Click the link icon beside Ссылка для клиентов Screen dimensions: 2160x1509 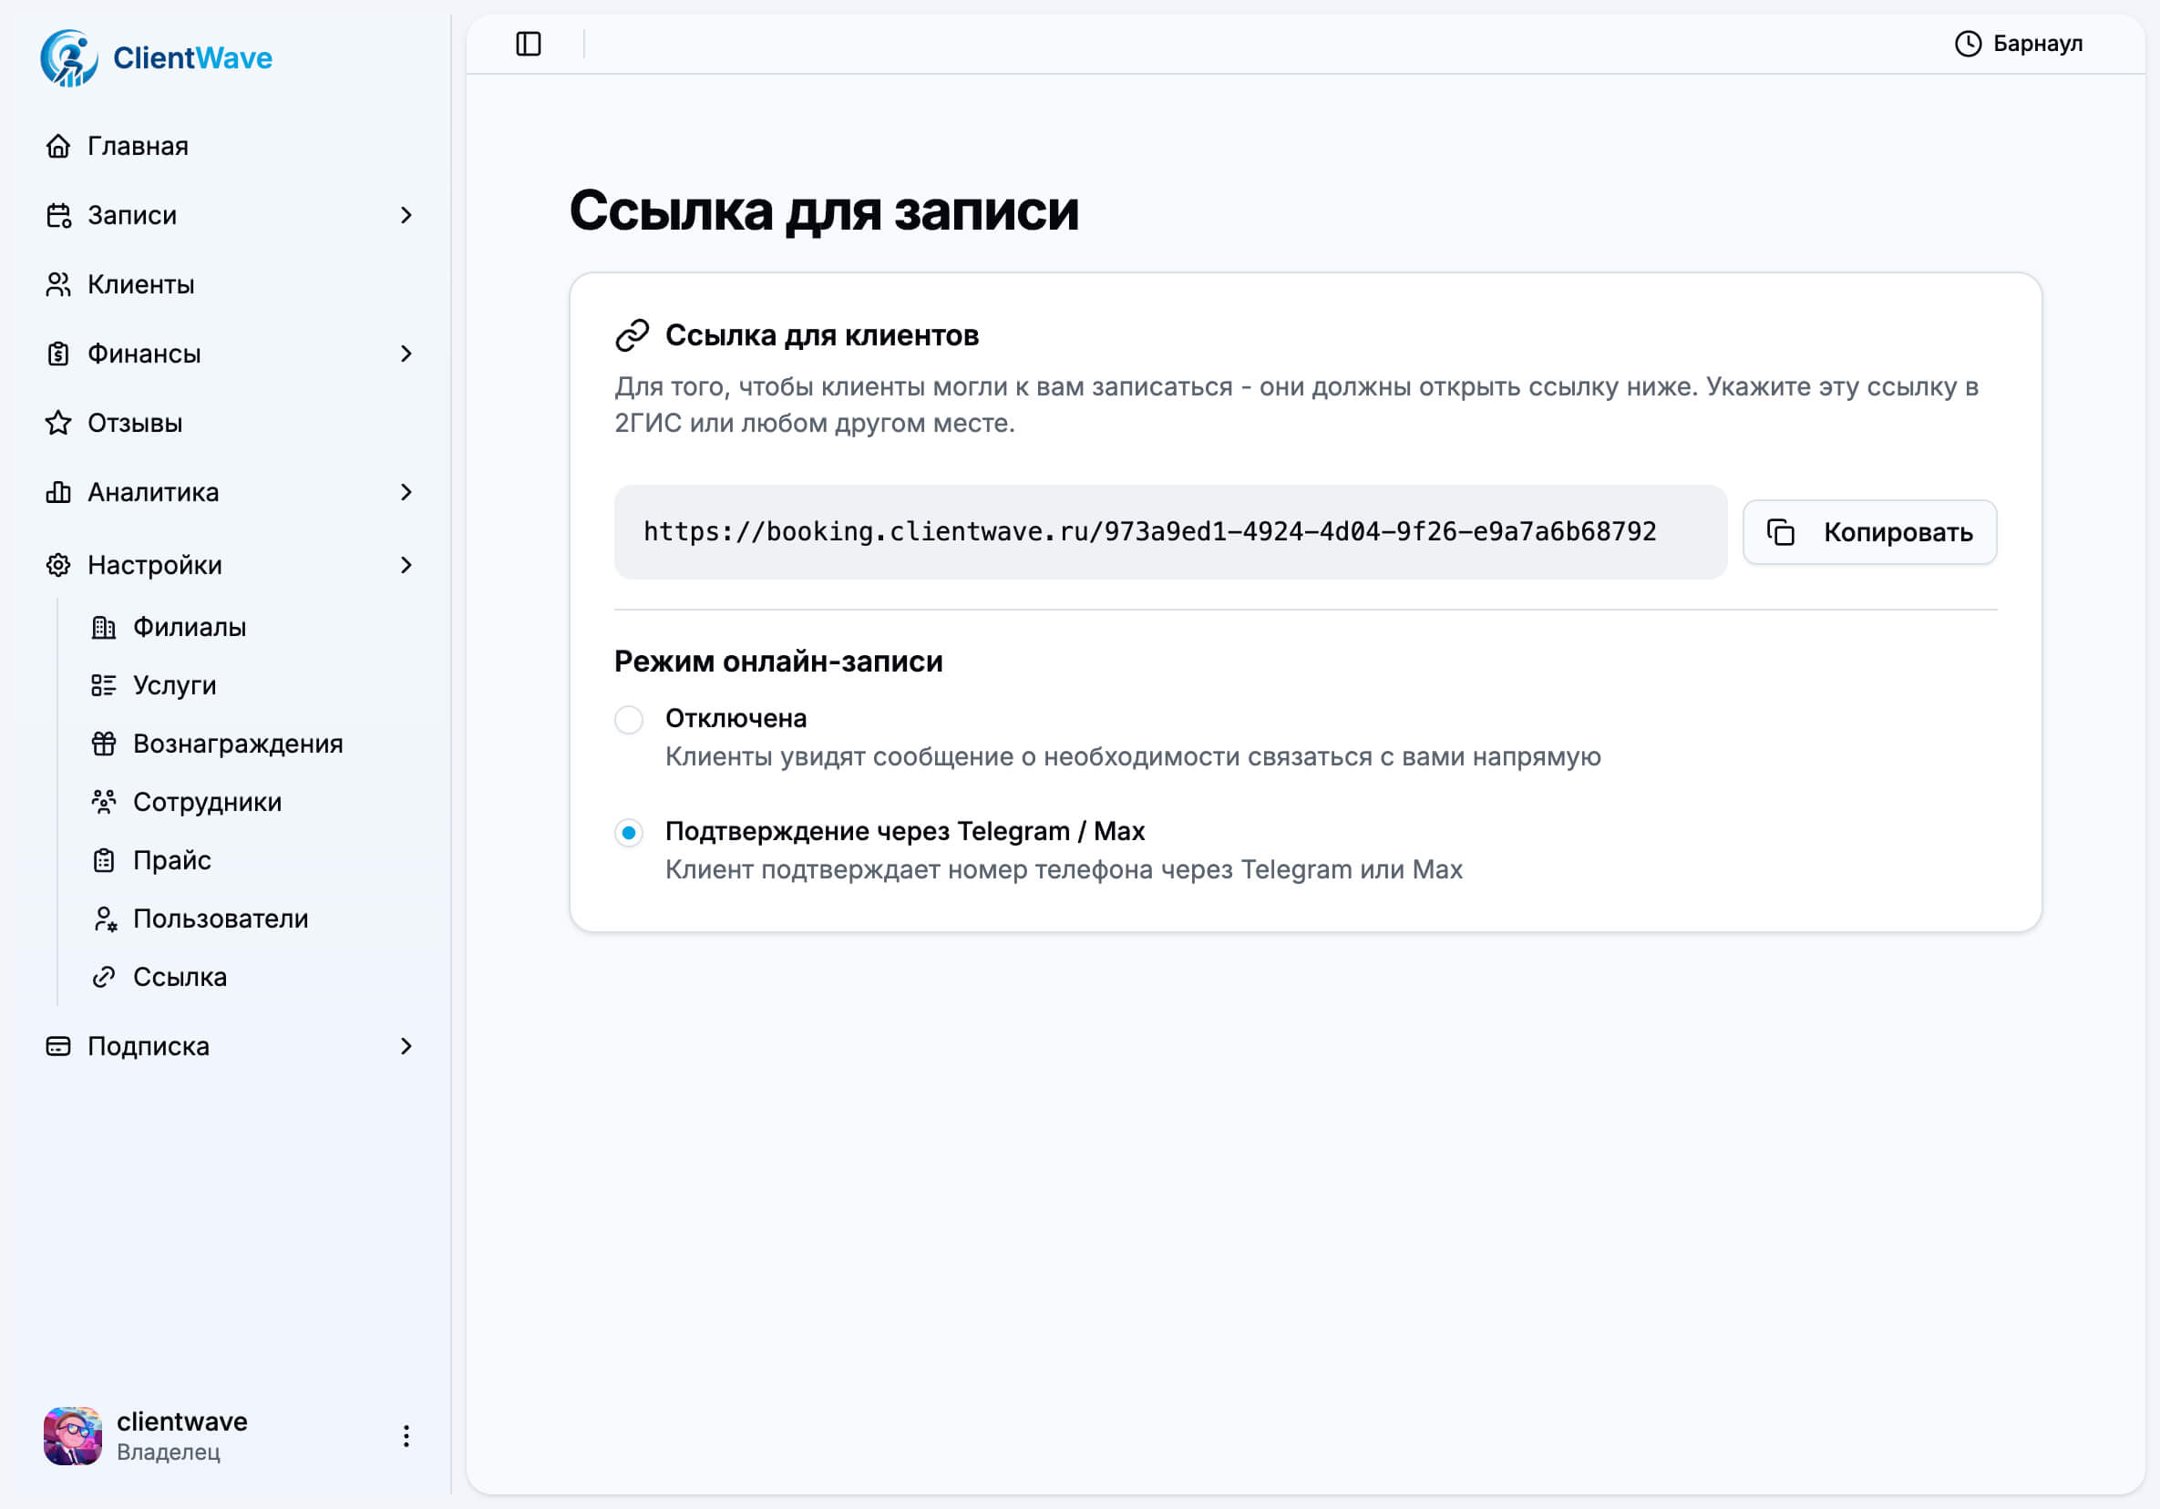(632, 334)
